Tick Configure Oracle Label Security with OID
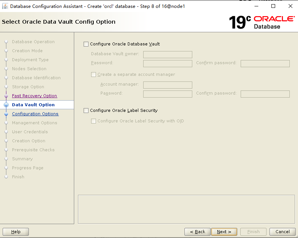298x238 pixels. [x=93, y=121]
